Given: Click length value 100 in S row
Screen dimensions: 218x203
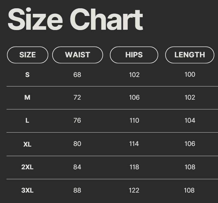Looking at the screenshot, I should [x=190, y=75].
